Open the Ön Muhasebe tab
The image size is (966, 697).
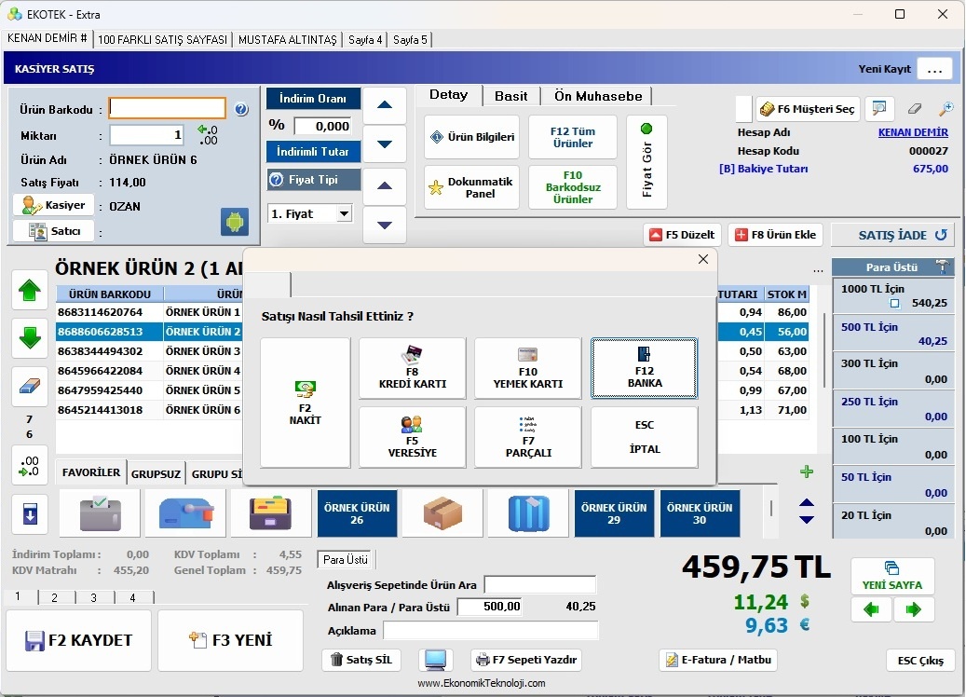598,96
